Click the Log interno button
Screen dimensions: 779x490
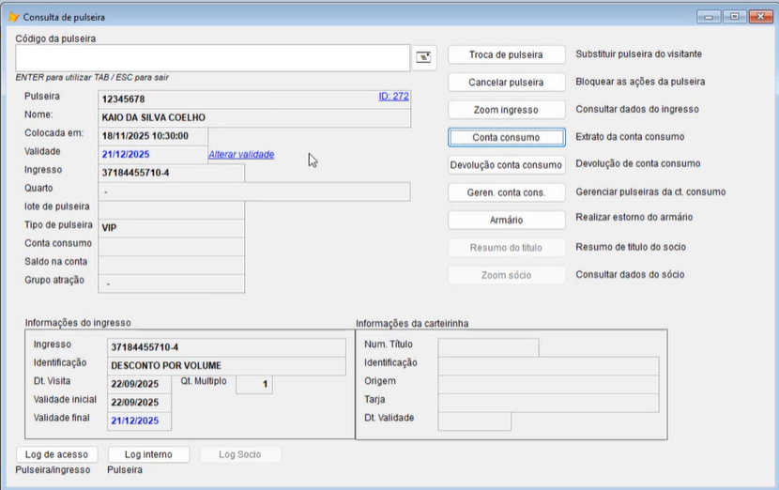[x=148, y=454]
